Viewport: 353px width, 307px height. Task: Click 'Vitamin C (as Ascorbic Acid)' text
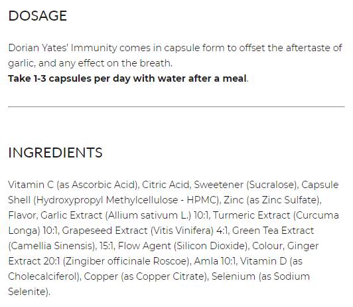coord(73,185)
